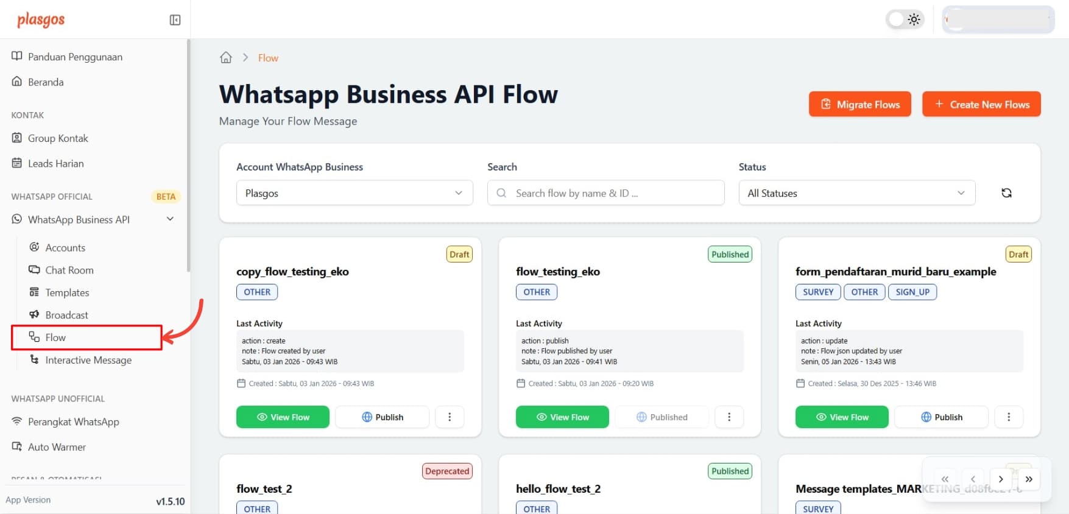
Task: Click the Migrate Flows button
Action: tap(859, 104)
